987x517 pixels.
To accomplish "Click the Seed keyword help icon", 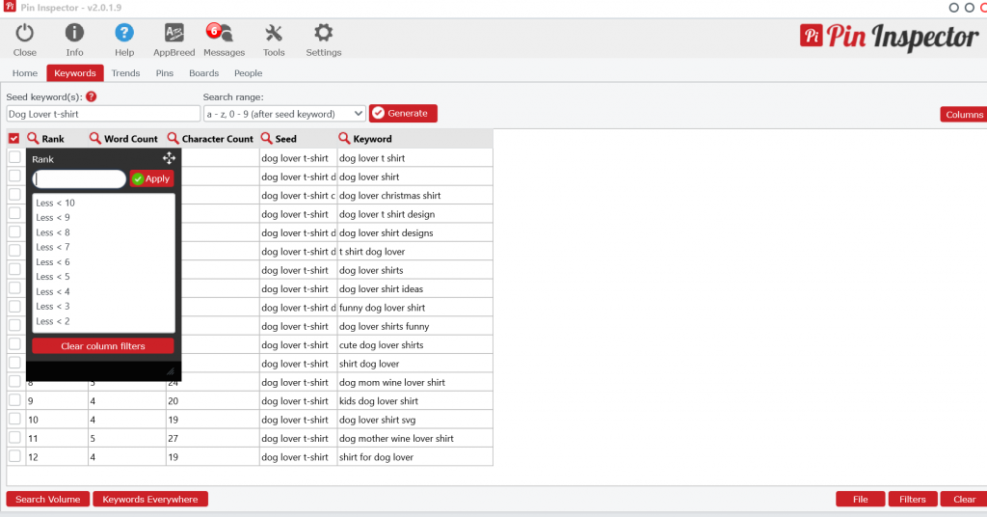I will pos(92,97).
